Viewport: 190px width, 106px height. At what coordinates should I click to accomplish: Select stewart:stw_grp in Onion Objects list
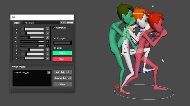(21, 72)
